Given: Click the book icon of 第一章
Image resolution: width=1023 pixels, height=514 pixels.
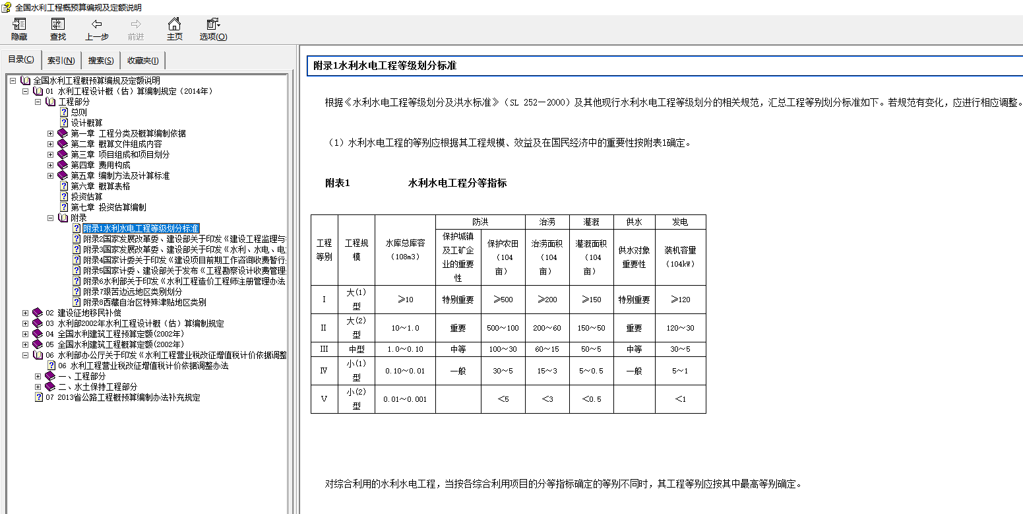Looking at the screenshot, I should 63,133.
